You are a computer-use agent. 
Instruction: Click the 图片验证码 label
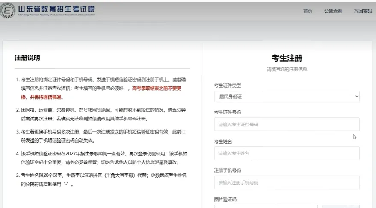point(225,199)
